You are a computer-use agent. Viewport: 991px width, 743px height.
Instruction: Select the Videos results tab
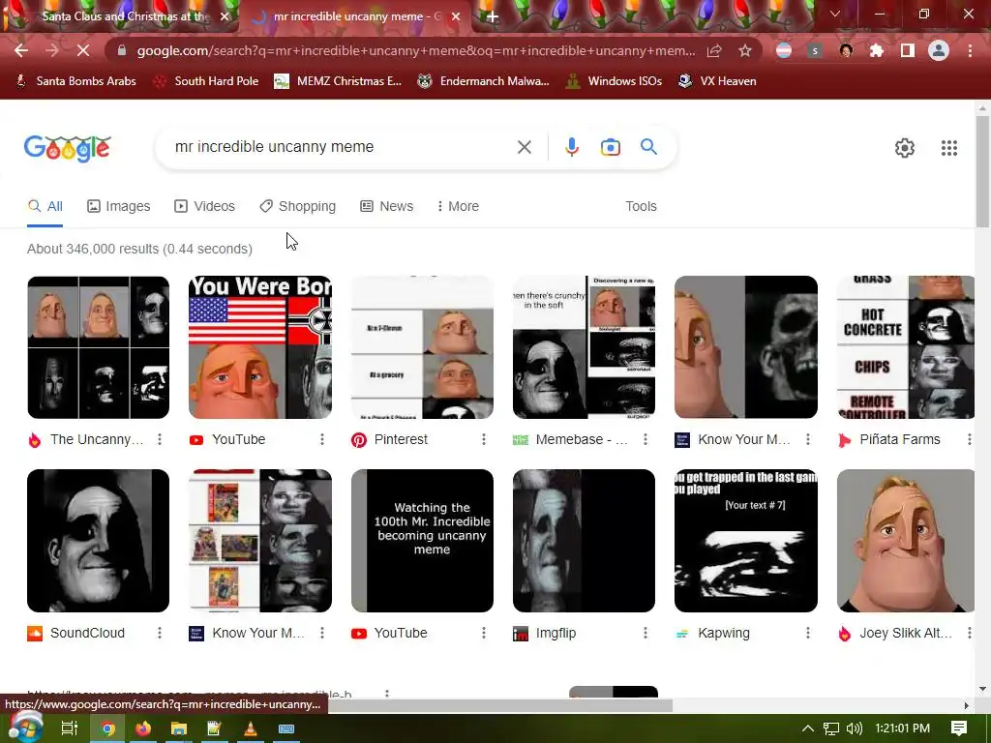205,206
